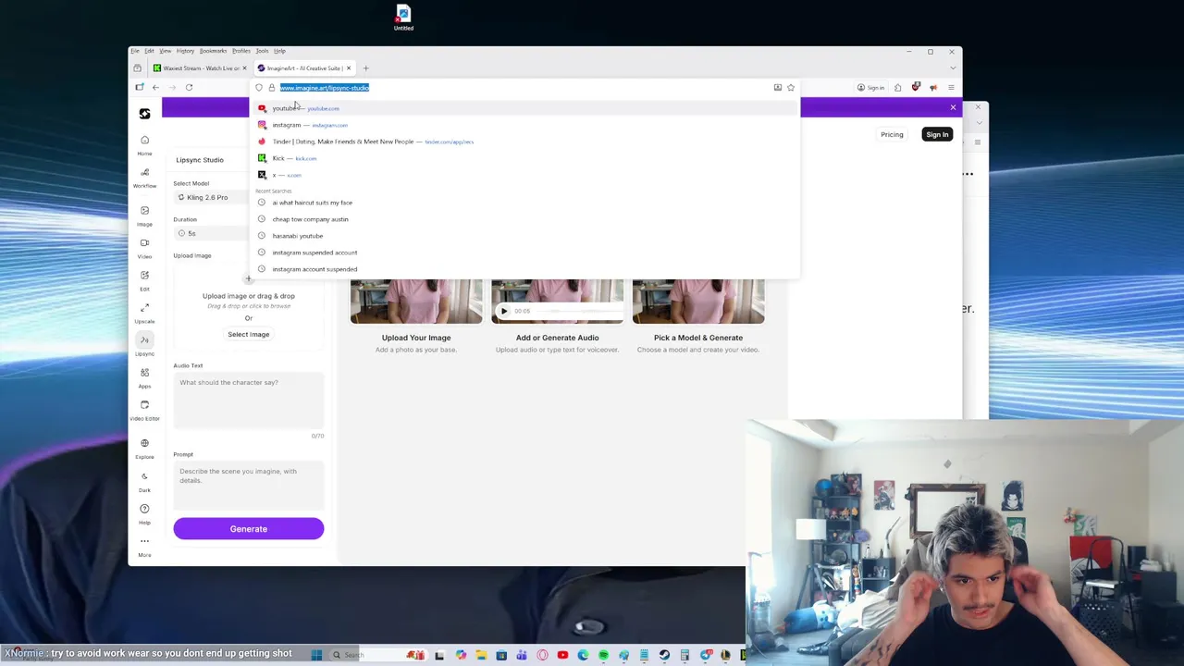Open the 5s Duration dropdown

pyautogui.click(x=213, y=233)
